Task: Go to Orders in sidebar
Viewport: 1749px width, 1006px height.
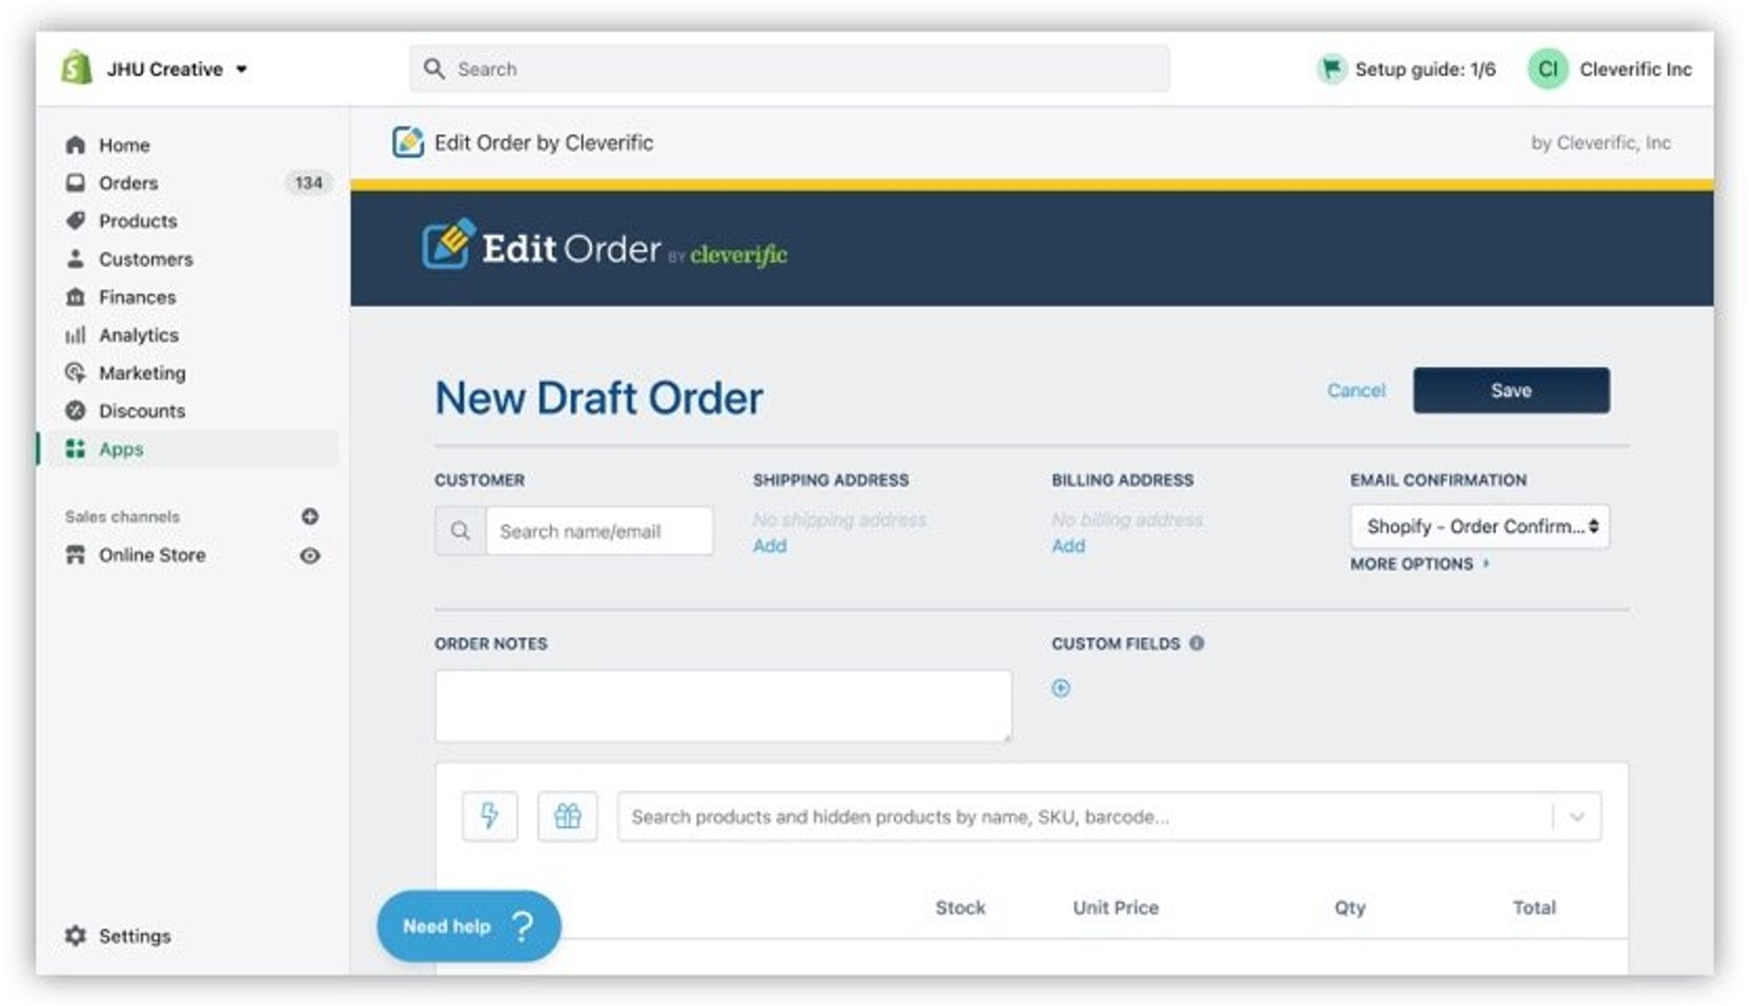Action: [128, 183]
